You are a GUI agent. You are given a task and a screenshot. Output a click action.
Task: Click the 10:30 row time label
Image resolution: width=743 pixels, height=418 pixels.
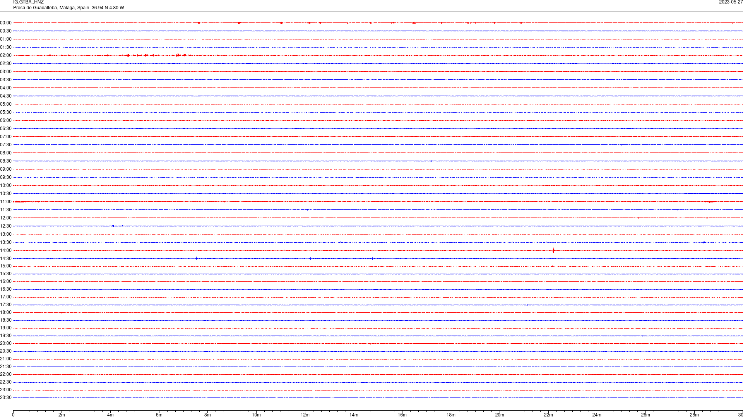(6, 194)
